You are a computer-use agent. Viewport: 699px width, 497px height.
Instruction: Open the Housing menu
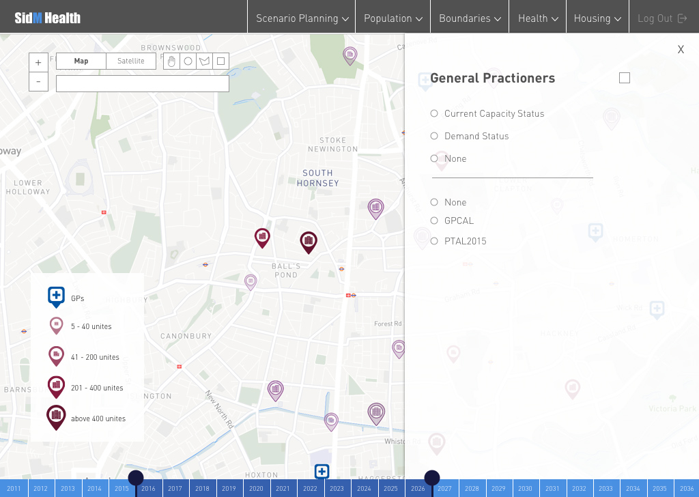(597, 18)
